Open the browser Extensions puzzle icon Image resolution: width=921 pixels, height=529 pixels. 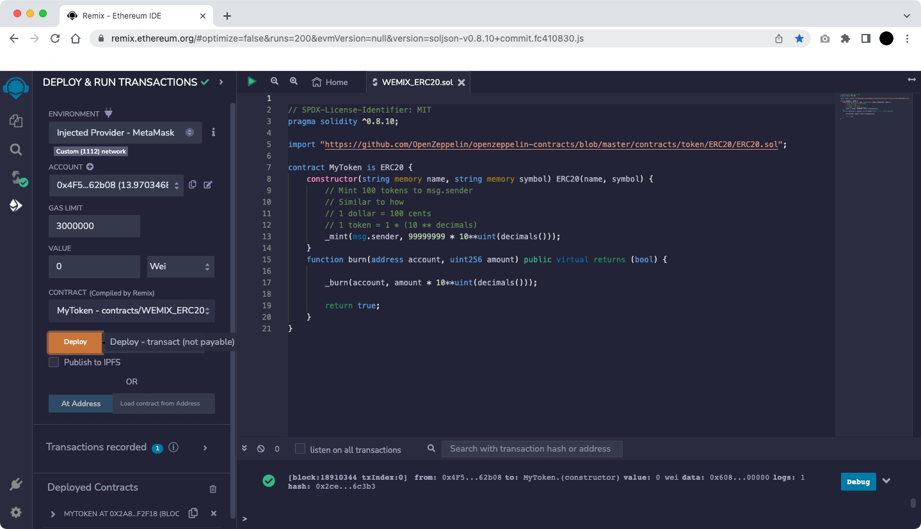pyautogui.click(x=845, y=38)
